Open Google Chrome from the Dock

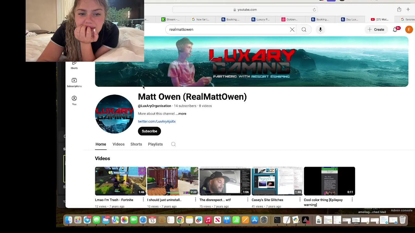pyautogui.click(x=180, y=220)
